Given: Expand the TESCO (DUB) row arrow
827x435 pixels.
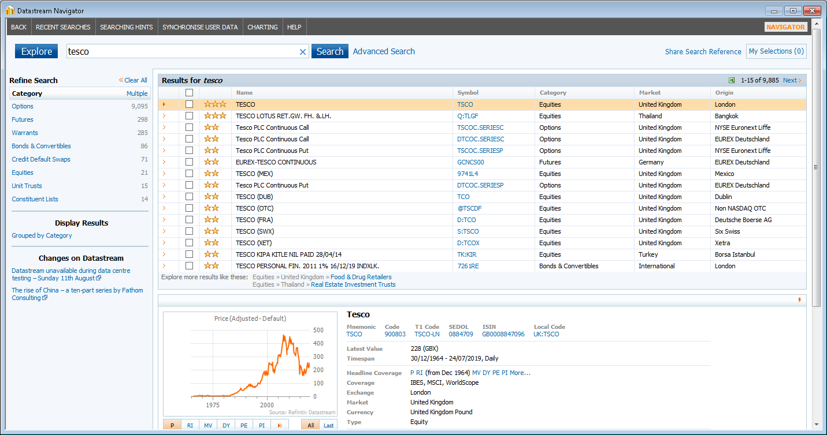Looking at the screenshot, I should 164,197.
